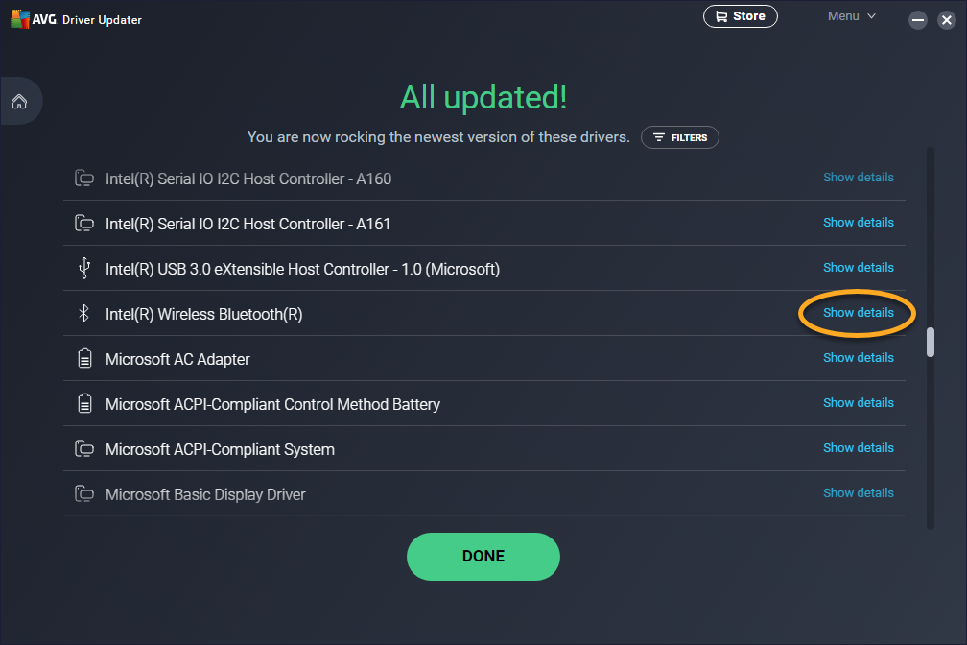Image resolution: width=967 pixels, height=645 pixels.
Task: Show details for Intel Wireless Bluetooth
Action: pos(858,313)
